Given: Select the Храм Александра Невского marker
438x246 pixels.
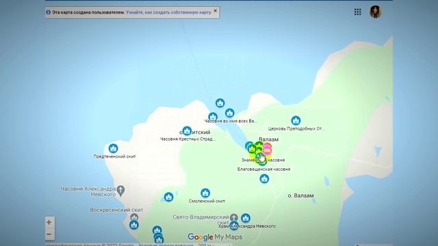Looking at the screenshot, I should pyautogui.click(x=234, y=225).
